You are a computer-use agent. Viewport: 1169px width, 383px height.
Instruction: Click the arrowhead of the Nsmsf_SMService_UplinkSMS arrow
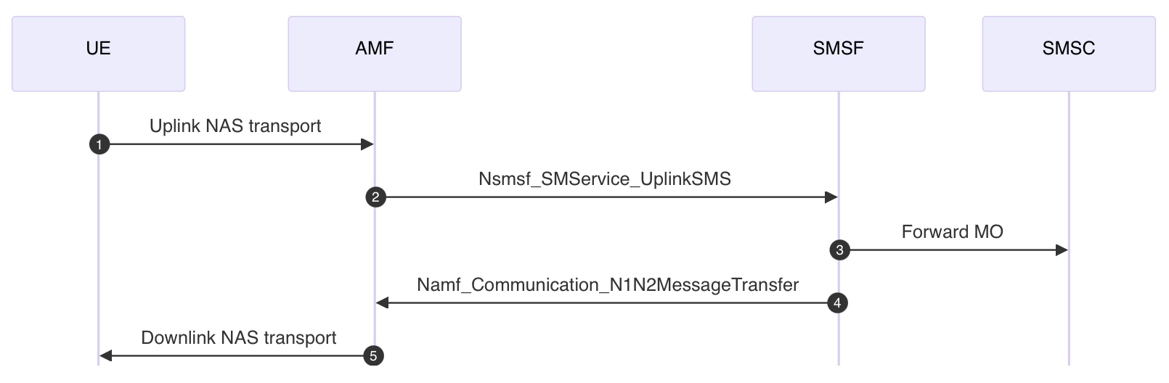831,197
